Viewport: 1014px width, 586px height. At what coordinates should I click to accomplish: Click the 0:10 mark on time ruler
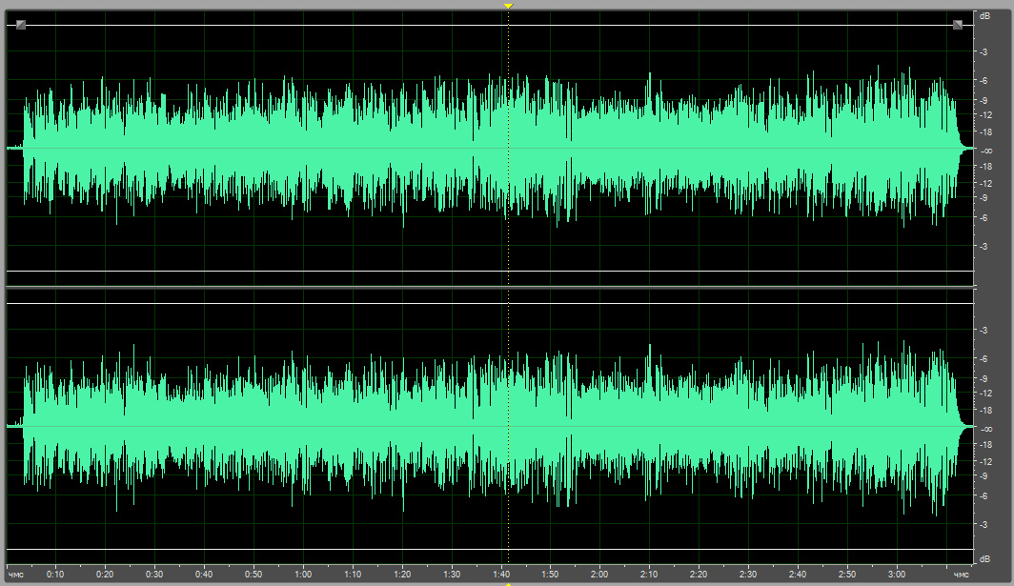[56, 575]
